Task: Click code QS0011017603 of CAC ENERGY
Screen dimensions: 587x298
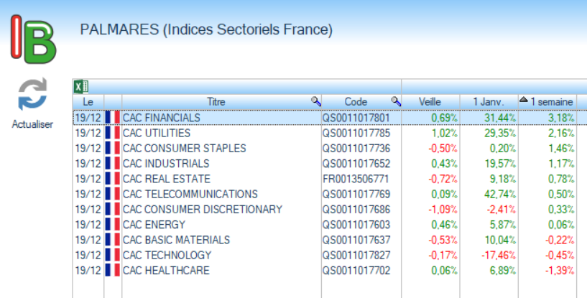Action: [356, 225]
